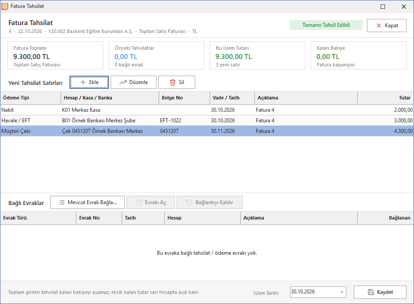
Task: Click the Kaydet save icon button
Action: (380, 292)
